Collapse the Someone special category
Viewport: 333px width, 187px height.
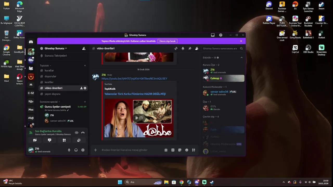(50, 102)
